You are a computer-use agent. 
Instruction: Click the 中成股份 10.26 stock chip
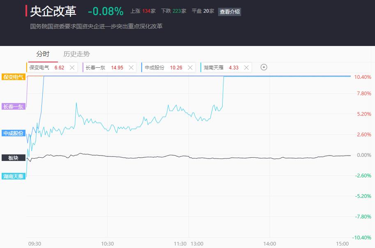163,68
